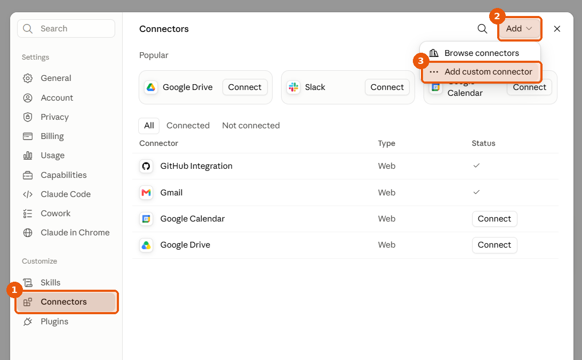Open Privacy settings
Viewport: 582px width, 360px height.
pos(66,117)
